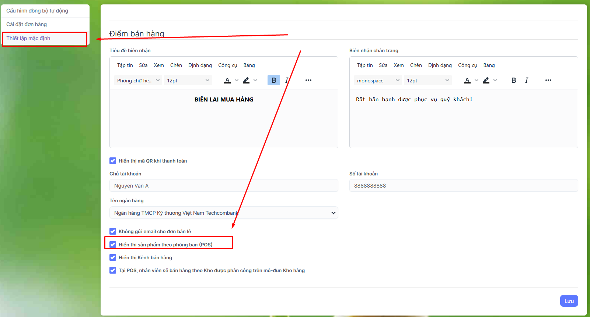Toggle 'Hiển thị sản phẩm theo phòng ban (POS)'
Image resolution: width=590 pixels, height=317 pixels.
(x=113, y=245)
